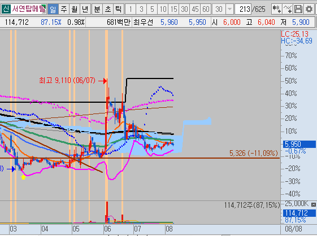Click the red arrow at the 최고 9,110 label
The width and height of the screenshot is (317, 236).
103,81
